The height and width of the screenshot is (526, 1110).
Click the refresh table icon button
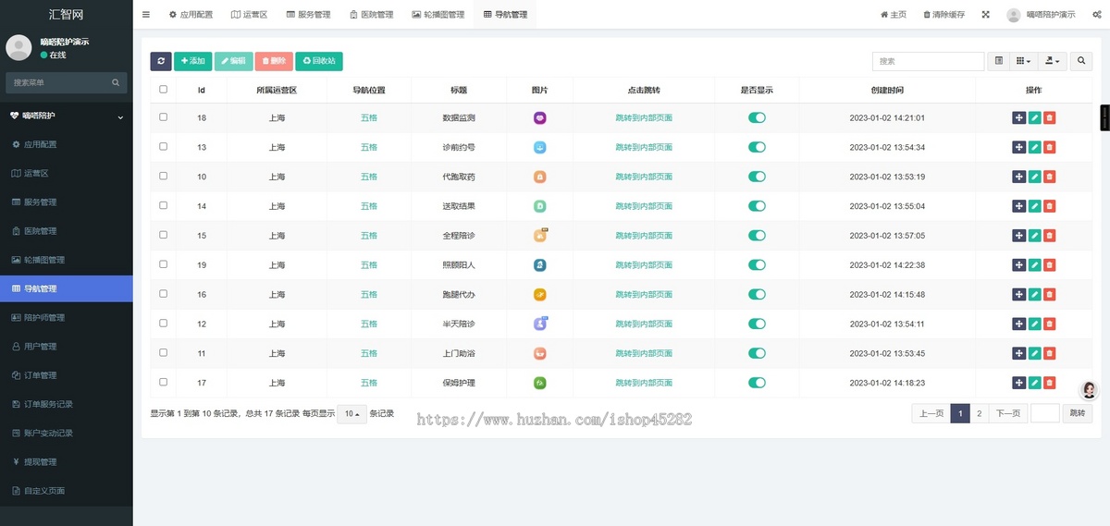(161, 61)
